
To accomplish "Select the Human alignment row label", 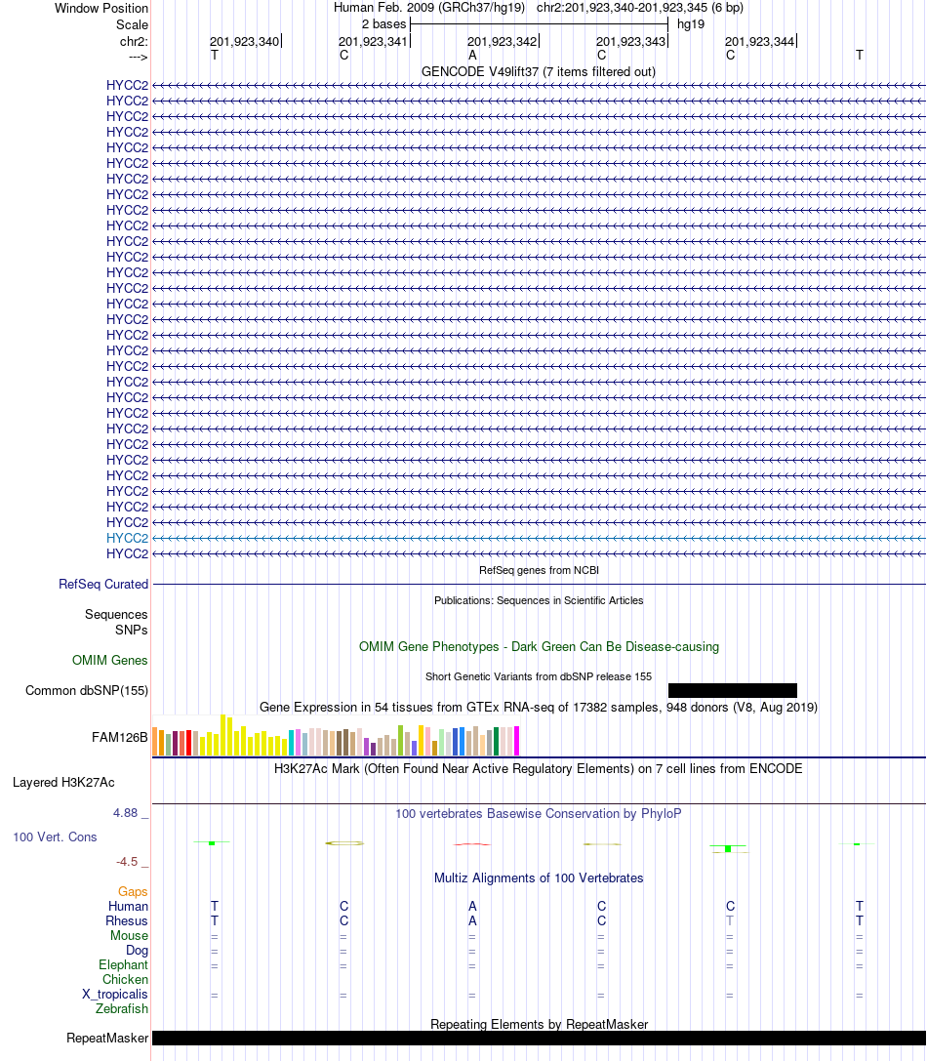I will [128, 906].
